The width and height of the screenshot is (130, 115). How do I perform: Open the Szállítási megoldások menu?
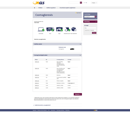51,8
